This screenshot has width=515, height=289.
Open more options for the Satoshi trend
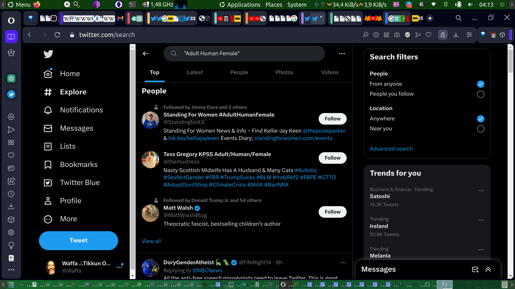pos(481,190)
